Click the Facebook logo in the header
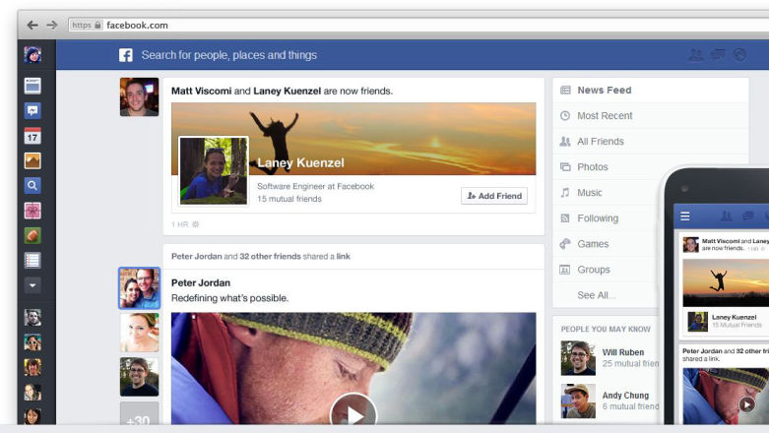This screenshot has width=769, height=433. point(126,55)
